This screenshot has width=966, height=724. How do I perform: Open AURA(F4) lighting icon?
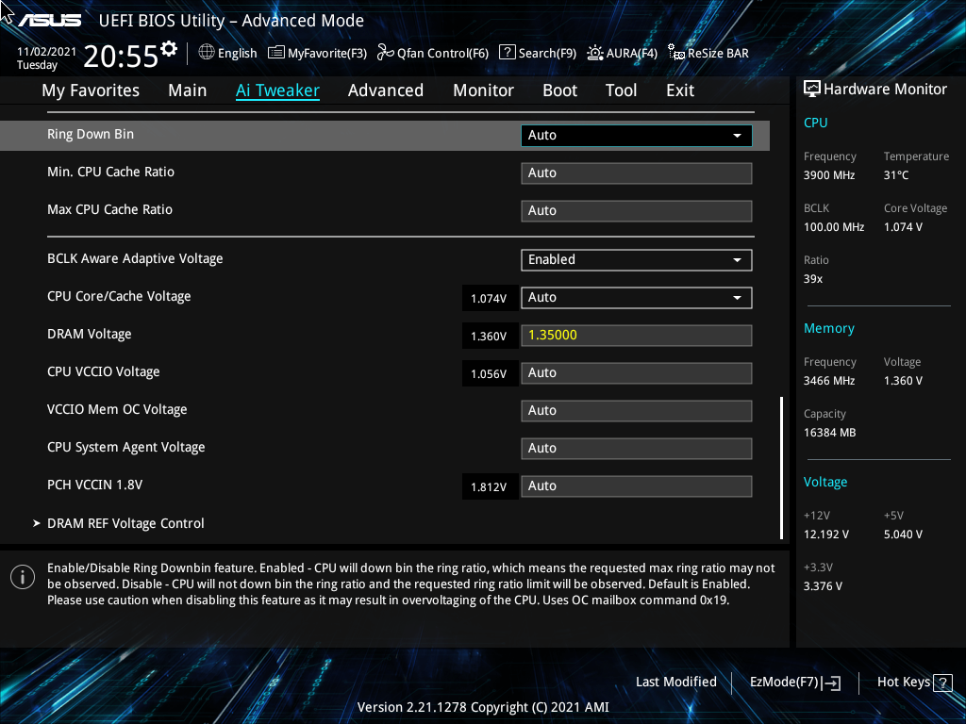[595, 53]
